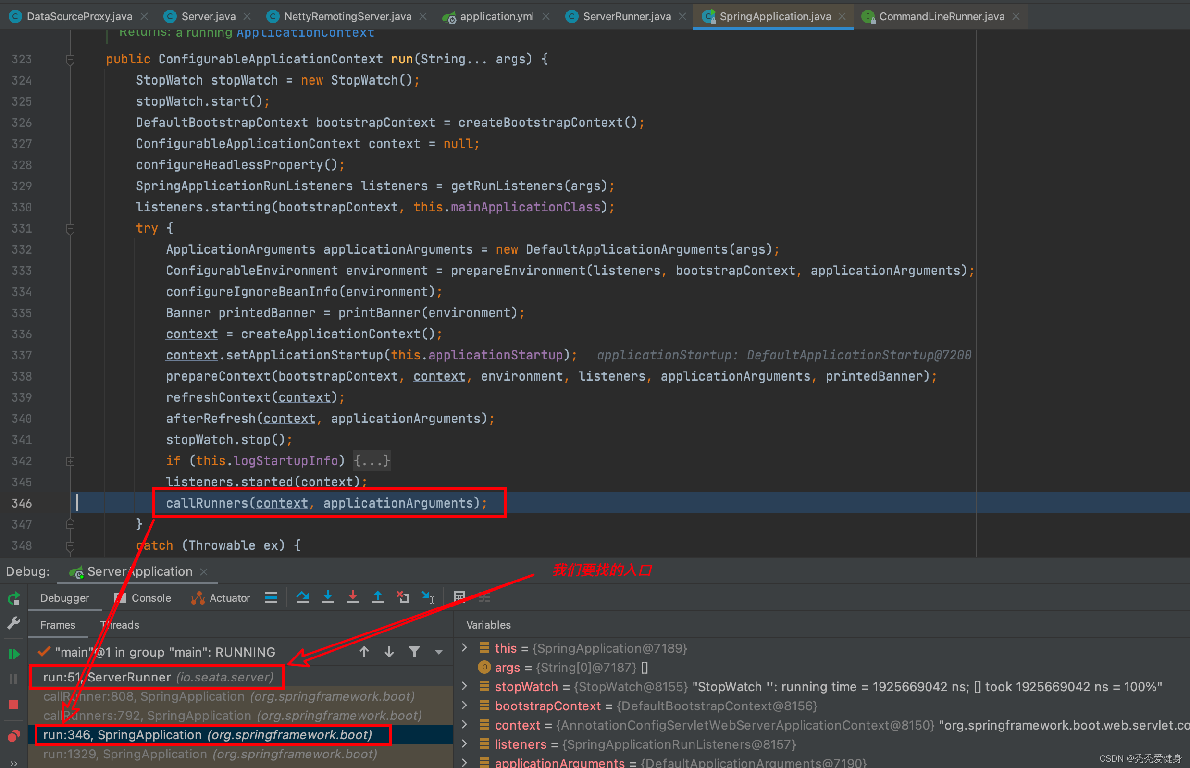This screenshot has height=768, width=1190.
Task: Click the Variables panel header
Action: (x=488, y=625)
